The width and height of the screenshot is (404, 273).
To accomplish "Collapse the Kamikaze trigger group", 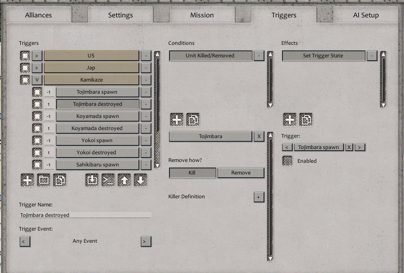I will 37,80.
